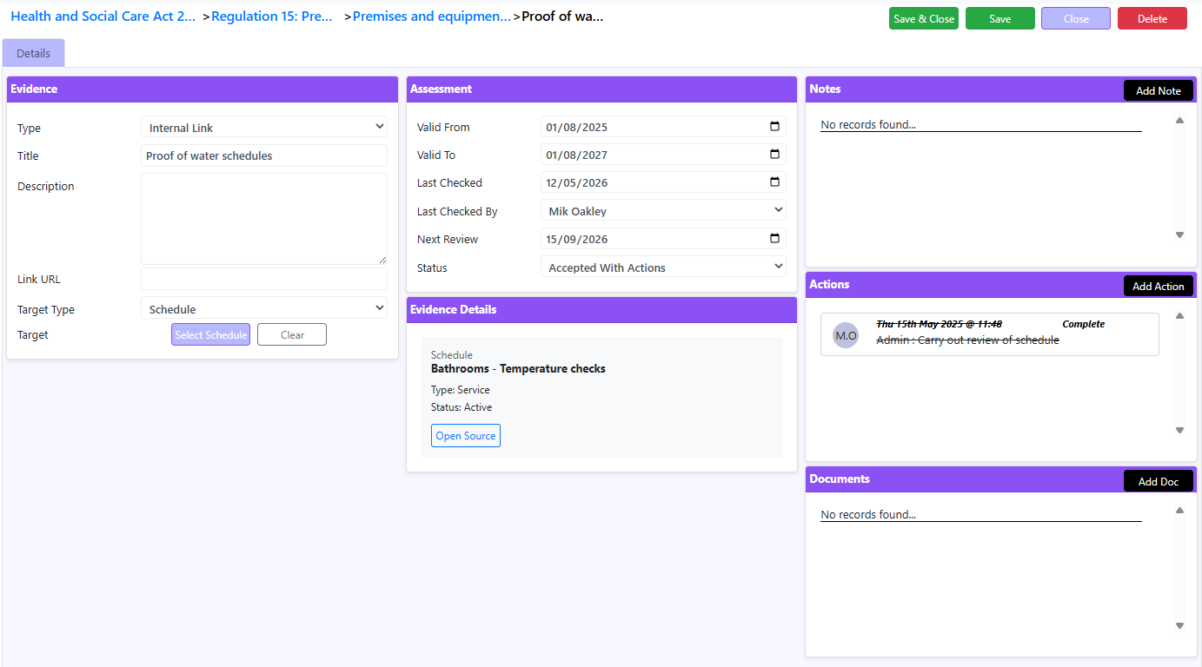Open the Last Checked By dropdown

pos(663,210)
